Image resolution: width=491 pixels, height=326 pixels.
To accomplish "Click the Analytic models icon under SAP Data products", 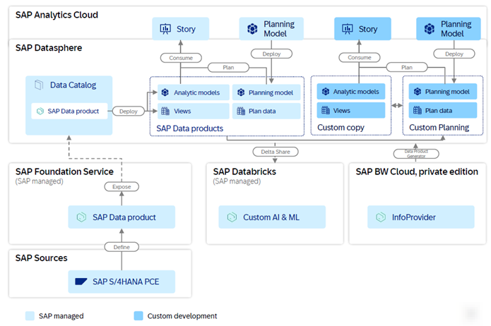I will click(x=165, y=92).
